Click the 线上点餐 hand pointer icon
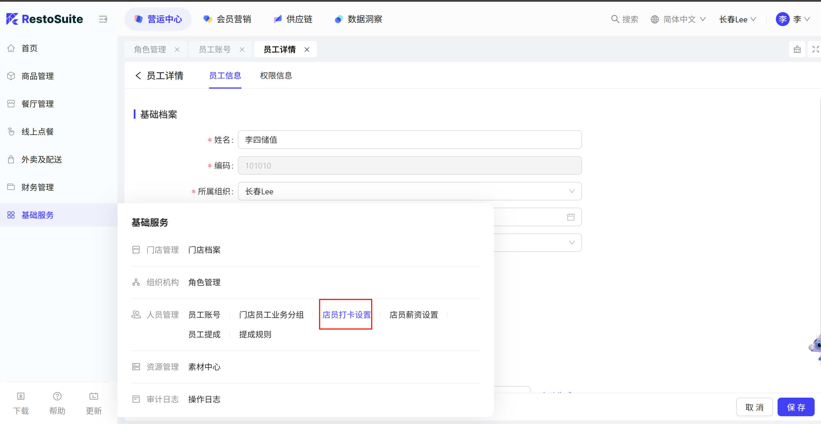The width and height of the screenshot is (821, 424). (11, 131)
